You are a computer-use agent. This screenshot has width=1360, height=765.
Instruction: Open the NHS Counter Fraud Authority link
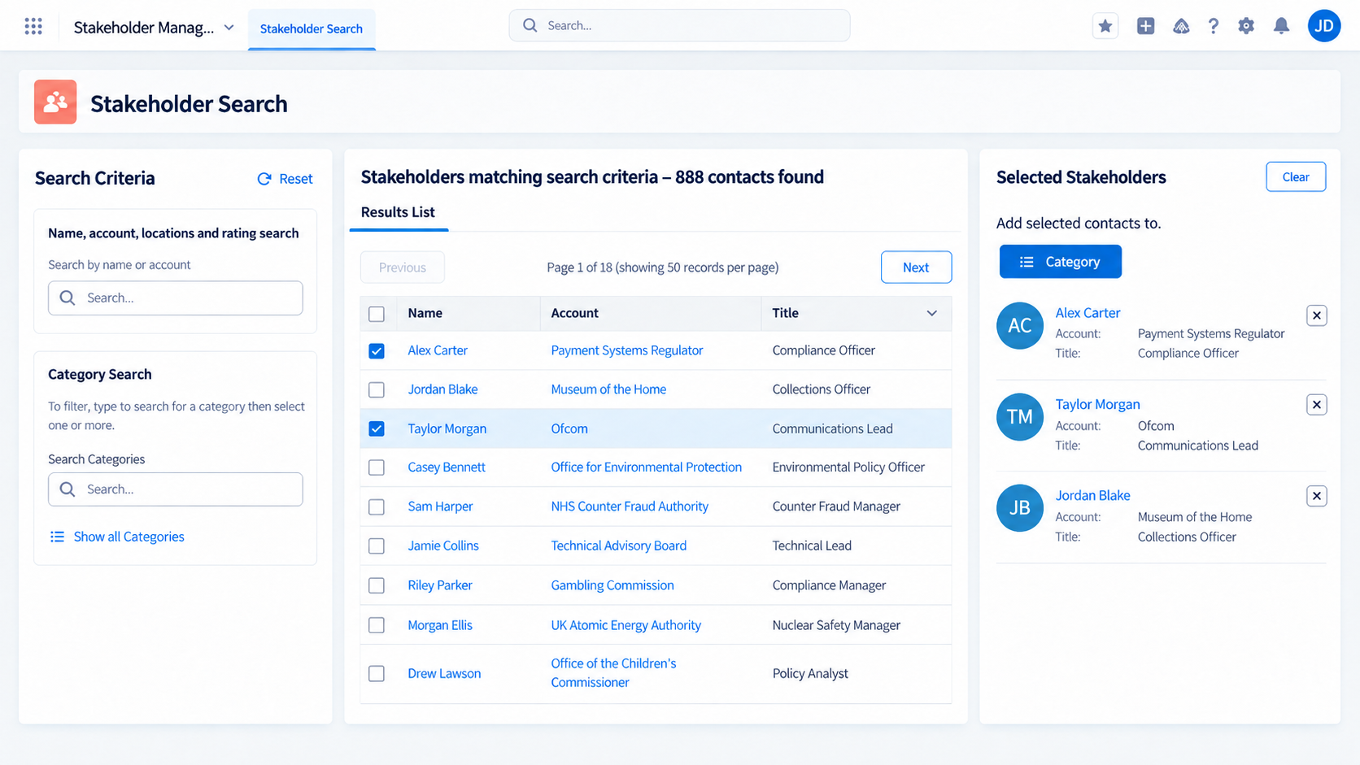click(630, 506)
